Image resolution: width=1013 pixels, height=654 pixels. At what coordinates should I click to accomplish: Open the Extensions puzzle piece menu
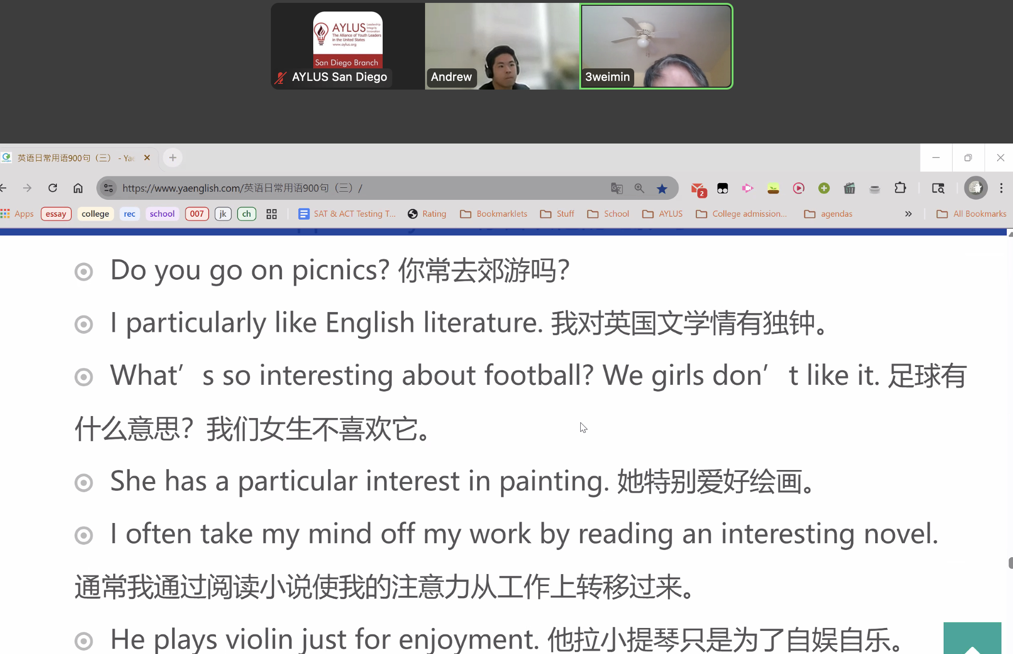[900, 188]
